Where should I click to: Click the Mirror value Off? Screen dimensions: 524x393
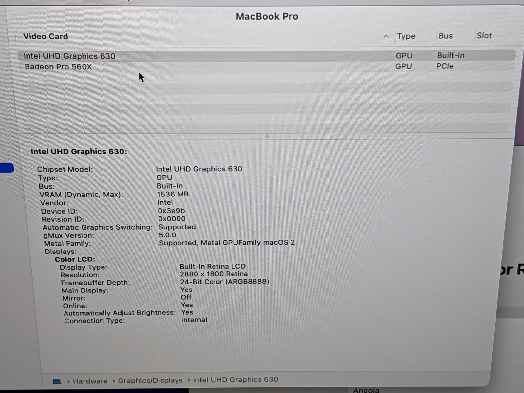click(186, 297)
